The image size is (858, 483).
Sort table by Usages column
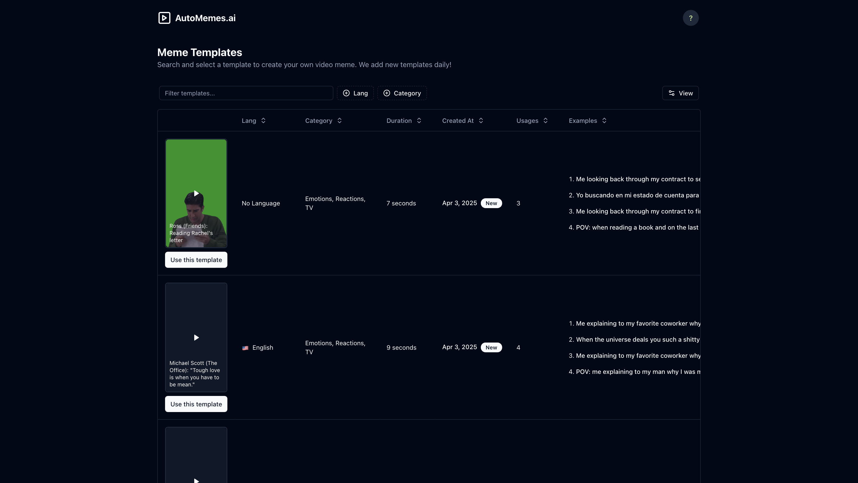531,121
